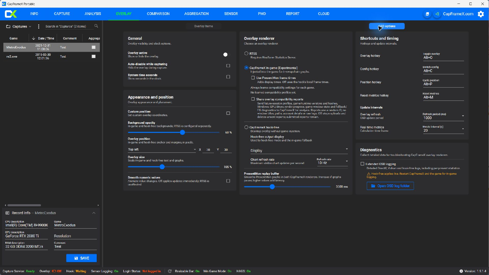Switch to the INFO tab
This screenshot has height=275, width=489.
34,14
